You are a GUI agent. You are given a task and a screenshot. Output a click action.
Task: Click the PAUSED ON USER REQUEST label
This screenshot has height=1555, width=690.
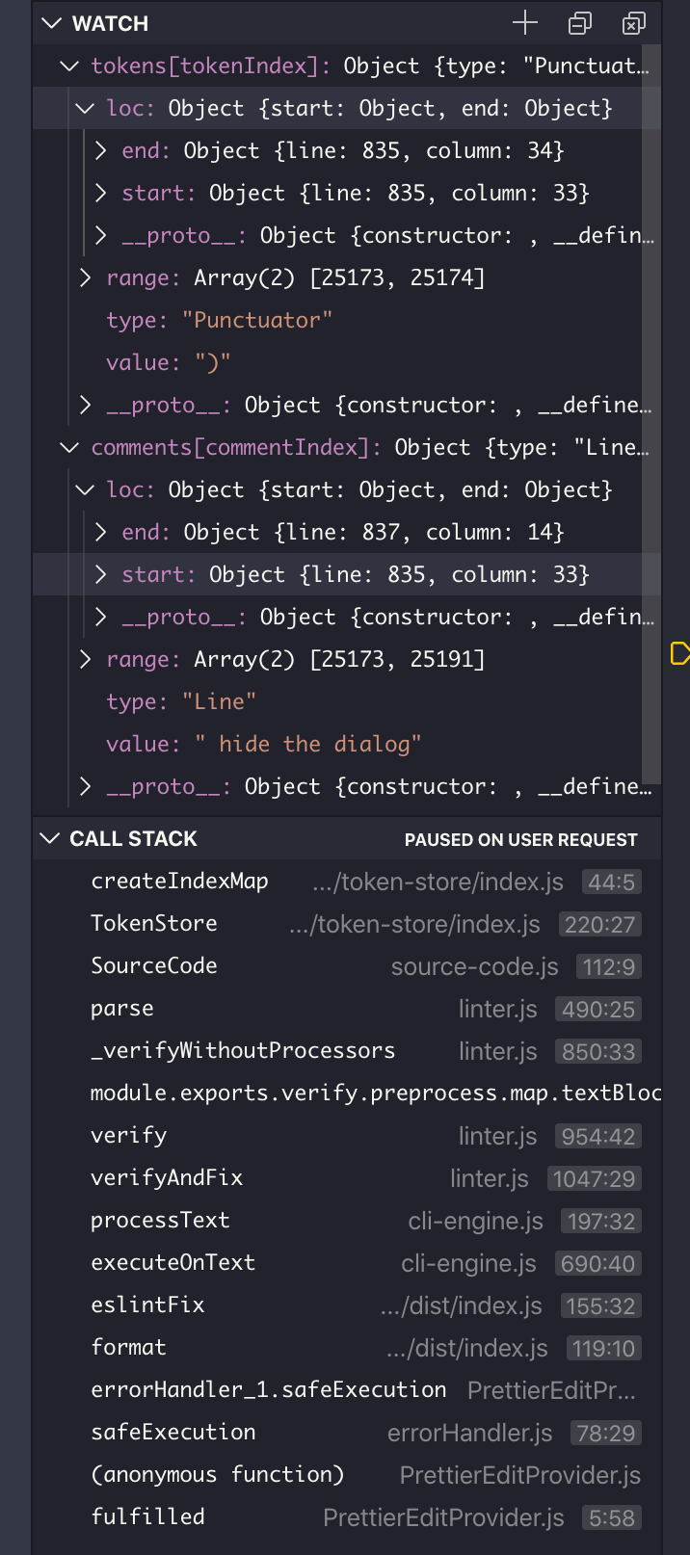(x=522, y=838)
